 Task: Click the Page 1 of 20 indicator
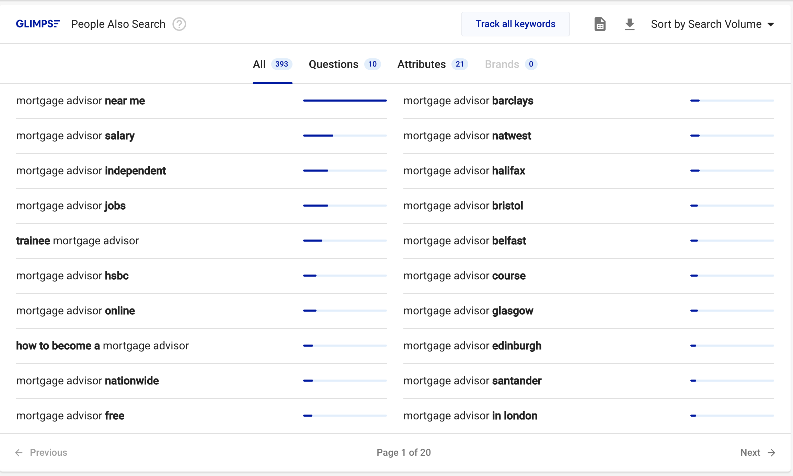coord(403,453)
